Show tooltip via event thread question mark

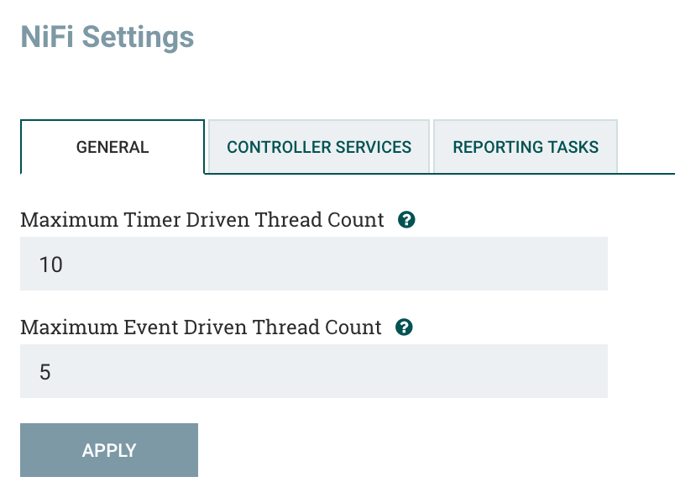click(404, 327)
